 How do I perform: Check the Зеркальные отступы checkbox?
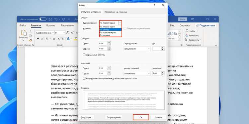pos(84,55)
